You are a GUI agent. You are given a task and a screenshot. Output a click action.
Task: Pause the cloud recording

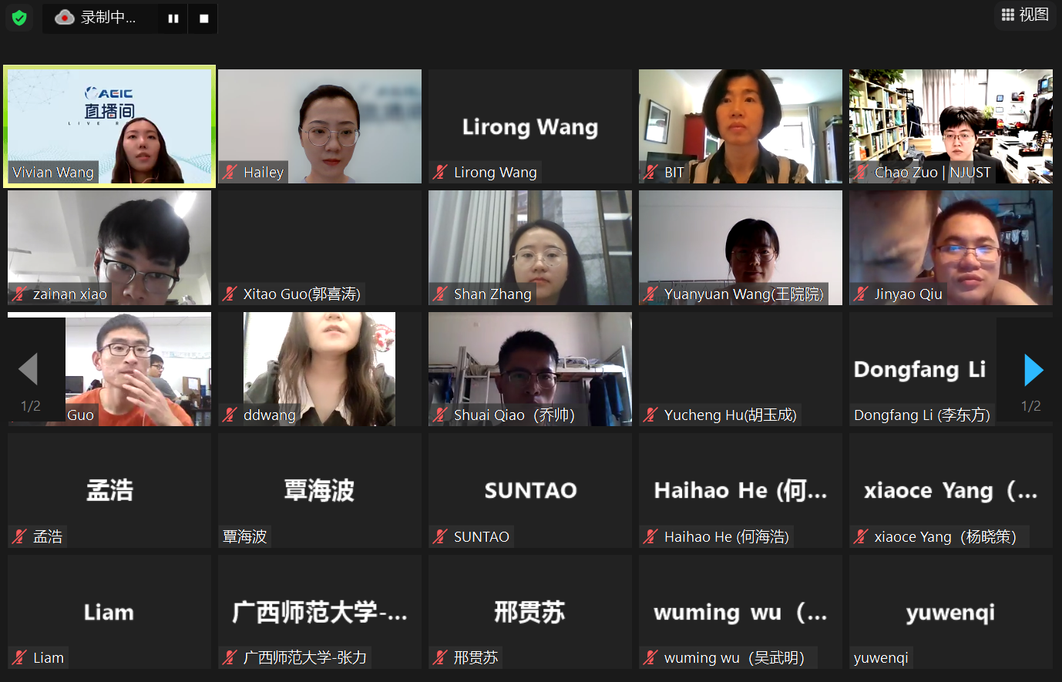(173, 18)
